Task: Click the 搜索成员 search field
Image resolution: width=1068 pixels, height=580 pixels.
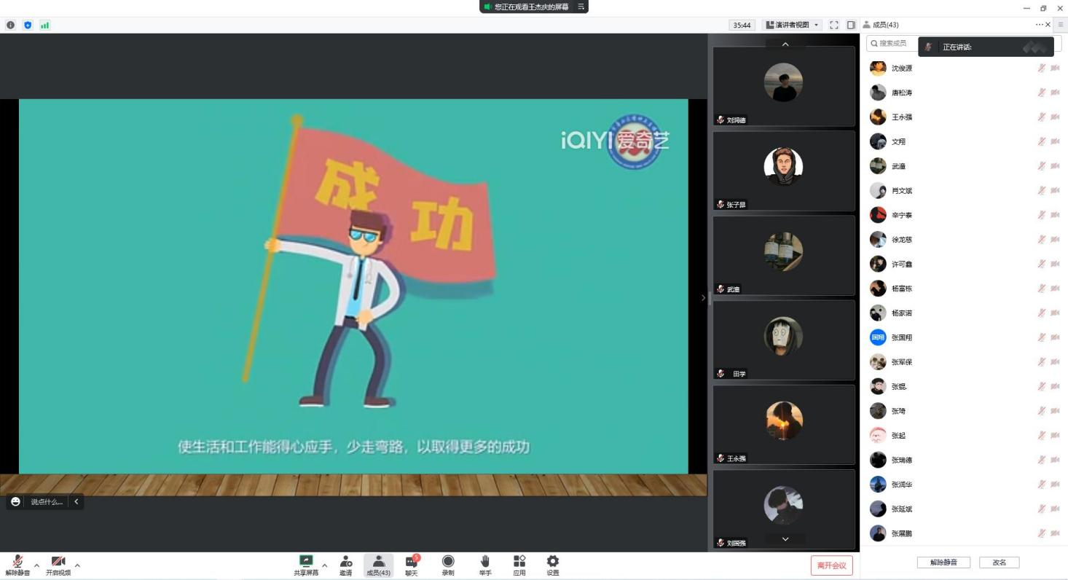Action: coord(893,43)
